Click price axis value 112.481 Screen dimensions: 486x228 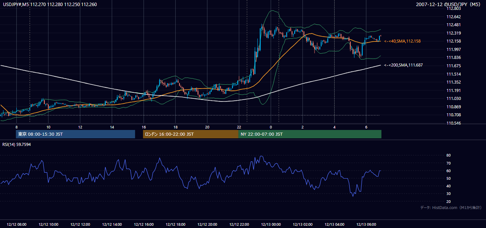tap(454, 25)
